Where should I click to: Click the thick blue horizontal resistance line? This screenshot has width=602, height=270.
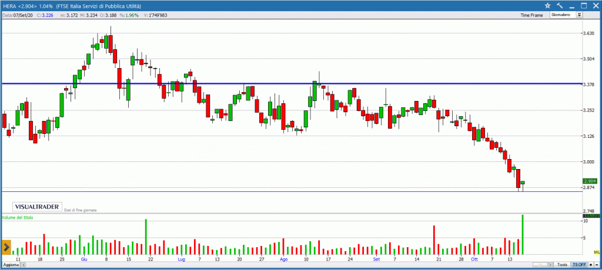click(x=292, y=83)
